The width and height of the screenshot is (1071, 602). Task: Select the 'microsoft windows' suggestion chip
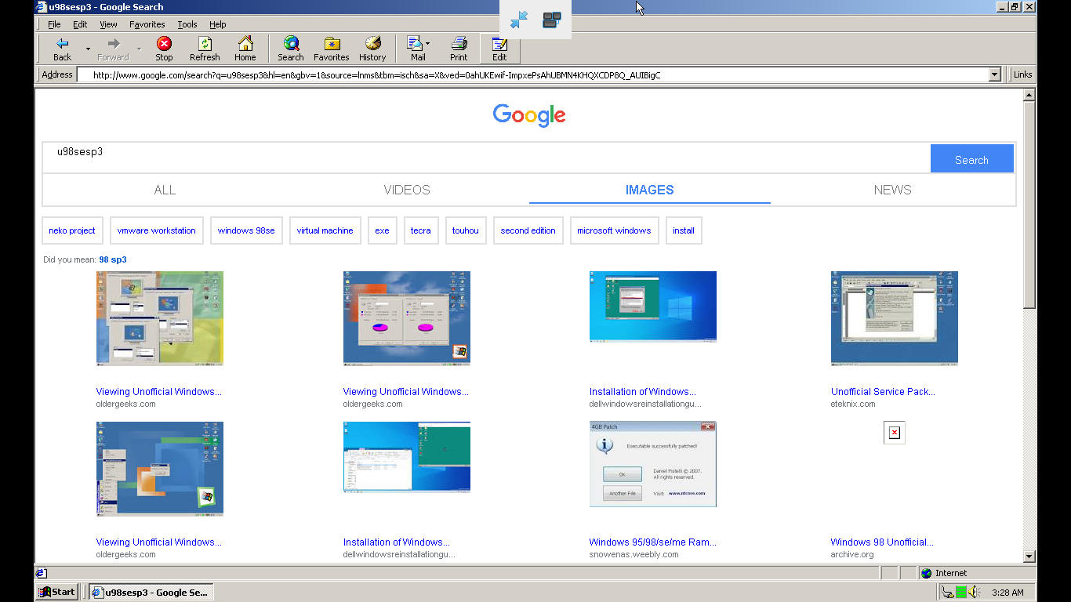tap(614, 230)
